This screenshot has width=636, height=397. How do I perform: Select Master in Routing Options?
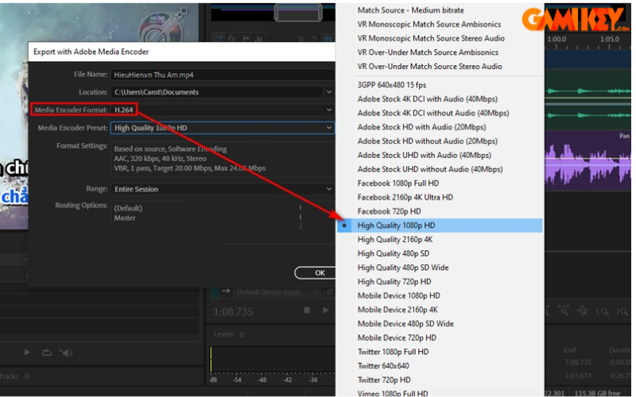tap(125, 218)
